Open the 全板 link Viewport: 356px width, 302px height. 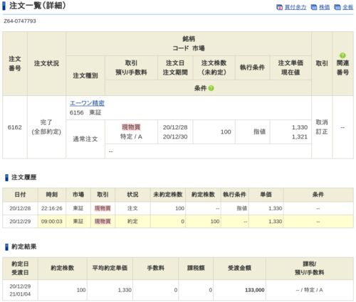(x=347, y=7)
